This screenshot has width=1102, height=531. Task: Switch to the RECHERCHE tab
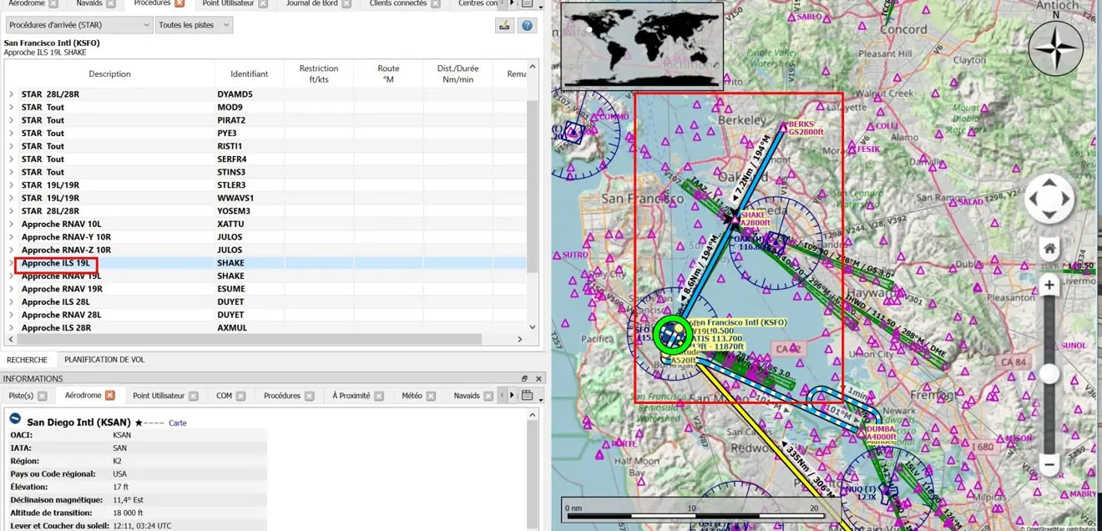[x=27, y=360]
